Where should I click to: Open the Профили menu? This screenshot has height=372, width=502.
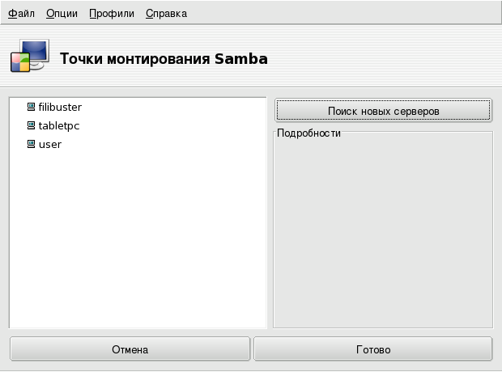pyautogui.click(x=112, y=14)
